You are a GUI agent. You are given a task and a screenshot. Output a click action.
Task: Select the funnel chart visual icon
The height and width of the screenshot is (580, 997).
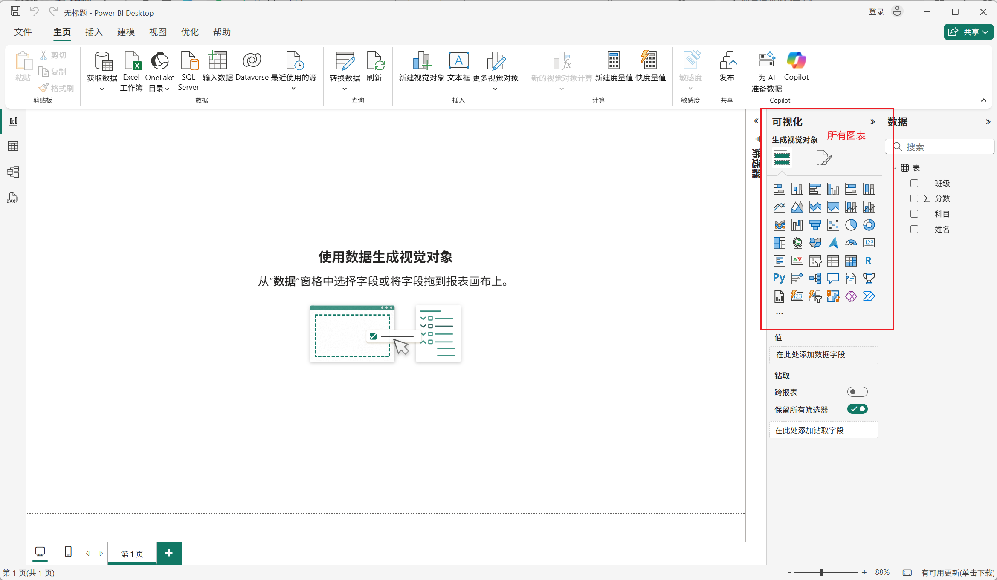(x=815, y=225)
